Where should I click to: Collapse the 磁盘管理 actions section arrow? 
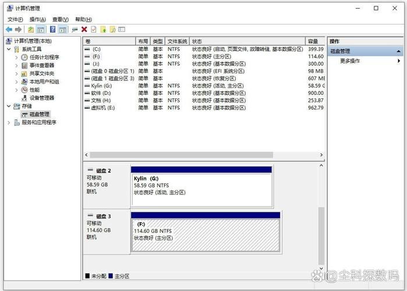point(398,51)
